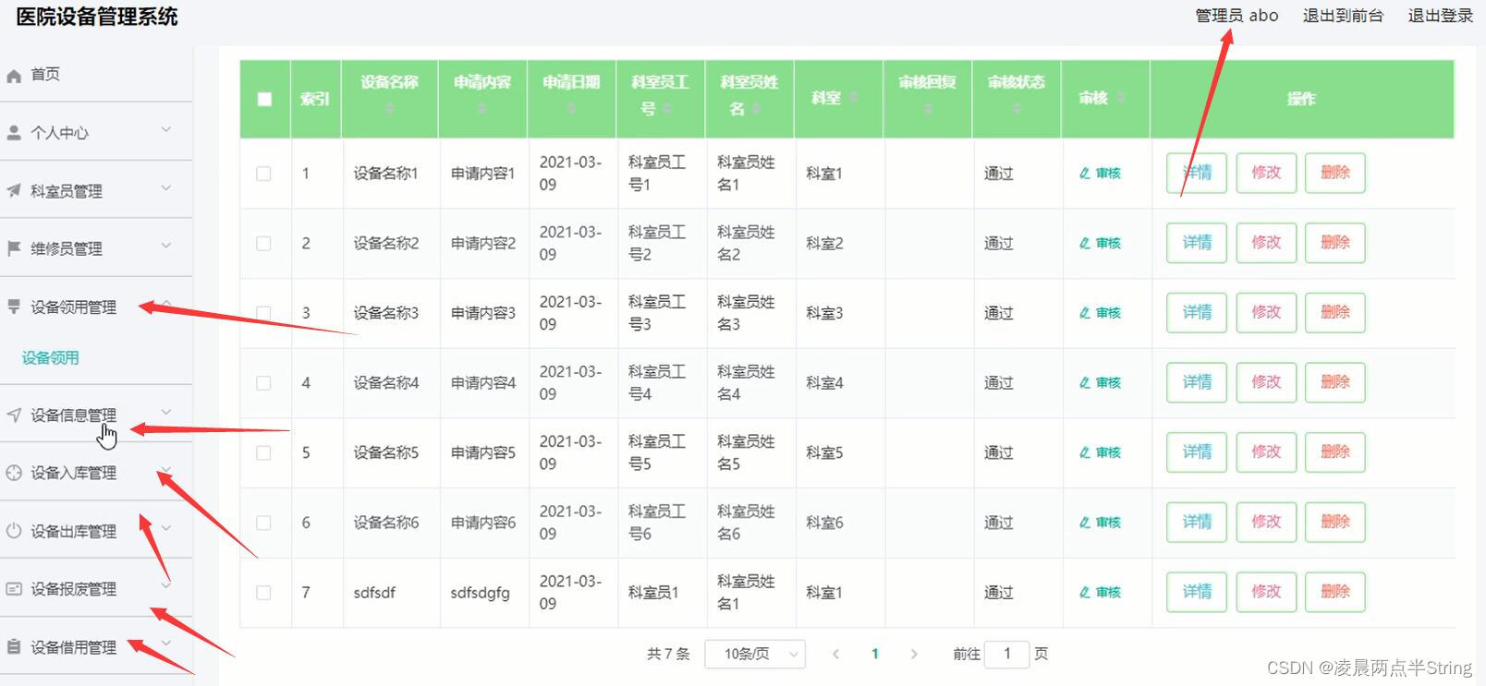The height and width of the screenshot is (686, 1486).
Task: Expand the 设备入库管理 menu chevron
Action: click(166, 471)
